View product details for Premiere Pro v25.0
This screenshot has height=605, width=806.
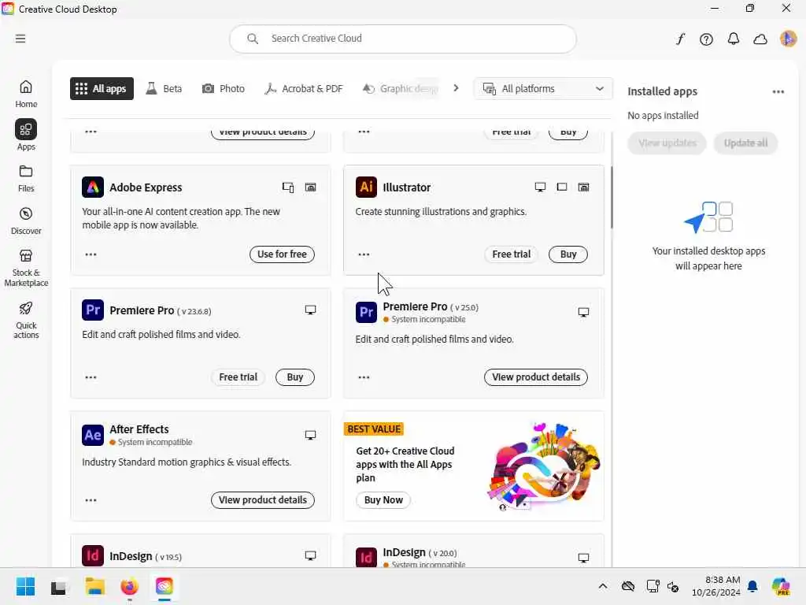coord(535,377)
